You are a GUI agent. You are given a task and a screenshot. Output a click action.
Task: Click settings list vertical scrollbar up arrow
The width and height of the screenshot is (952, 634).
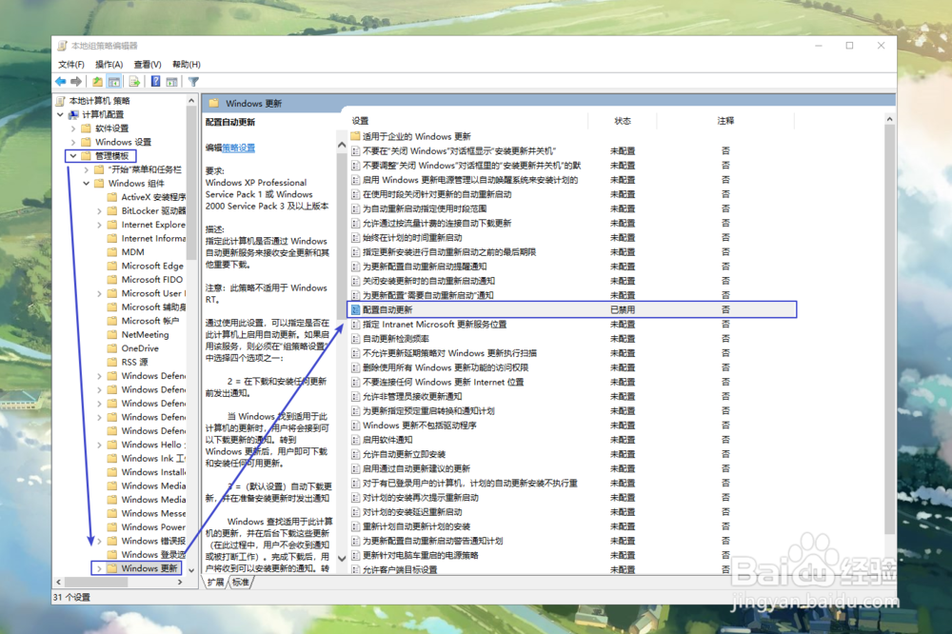(889, 120)
